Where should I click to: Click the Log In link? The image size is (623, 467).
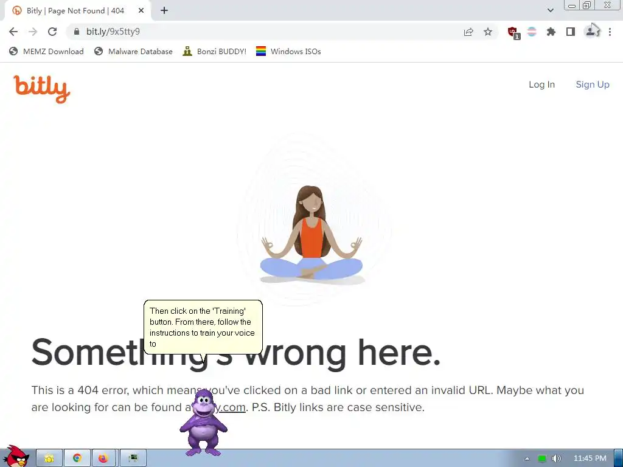[x=541, y=85]
